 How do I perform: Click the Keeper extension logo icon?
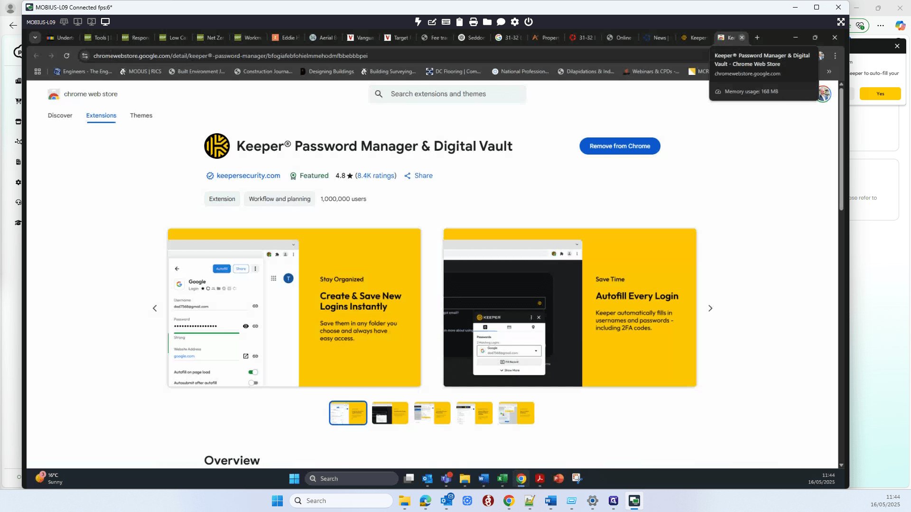pos(217,146)
